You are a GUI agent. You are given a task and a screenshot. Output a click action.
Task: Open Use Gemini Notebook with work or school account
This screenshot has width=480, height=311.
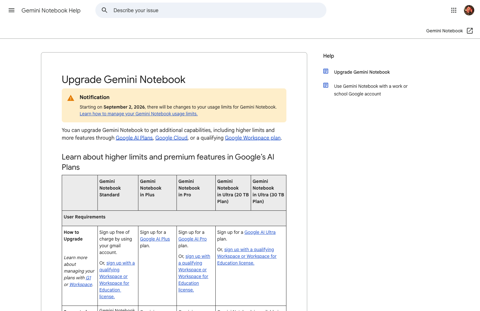tap(371, 90)
